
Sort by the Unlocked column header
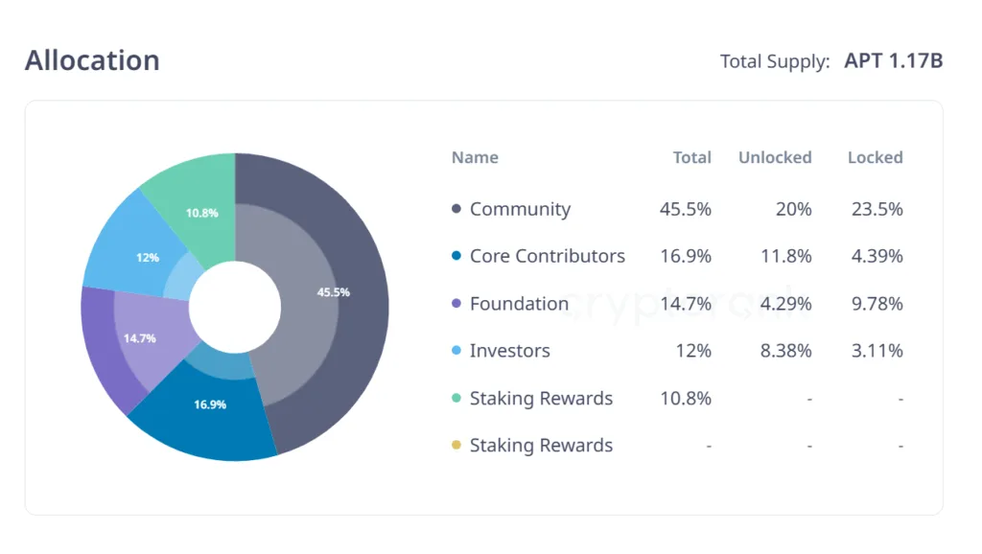[x=775, y=157]
